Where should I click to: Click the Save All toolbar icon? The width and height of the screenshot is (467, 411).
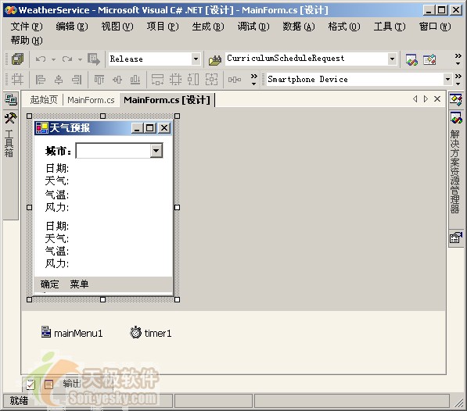coord(17,59)
